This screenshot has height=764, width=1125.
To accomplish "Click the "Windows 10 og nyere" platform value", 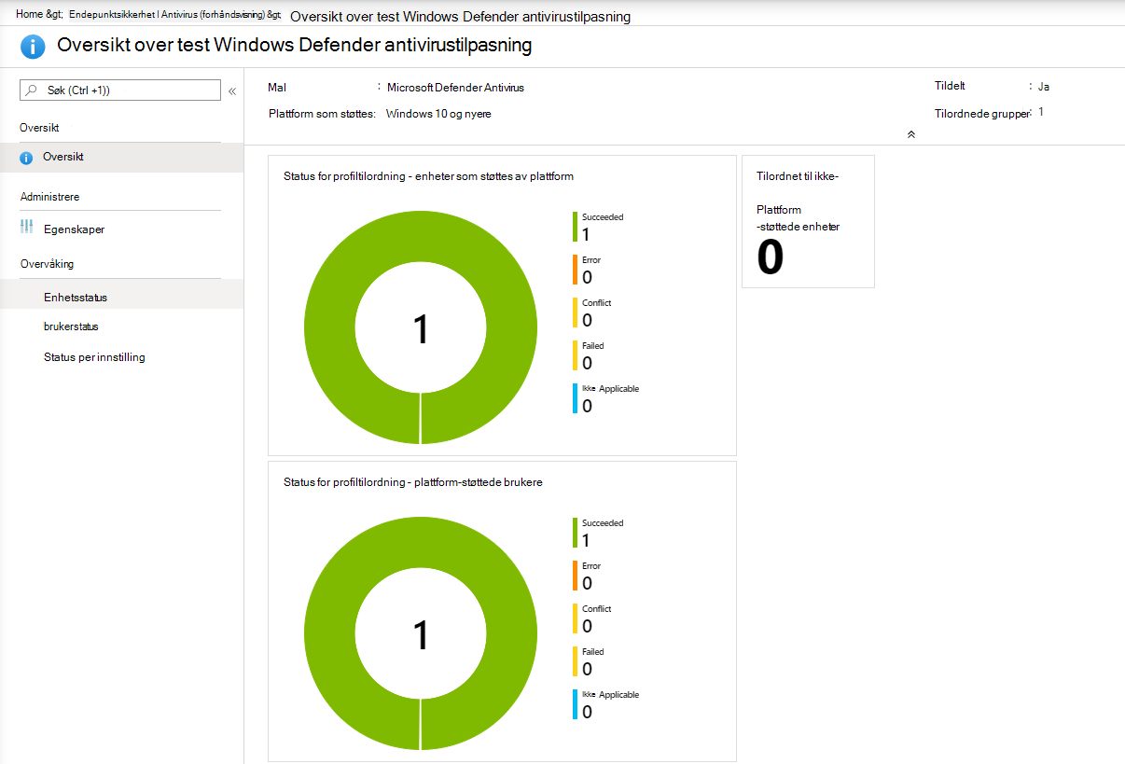I will 438,114.
